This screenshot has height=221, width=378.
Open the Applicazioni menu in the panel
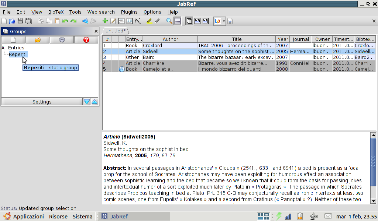coord(28,217)
